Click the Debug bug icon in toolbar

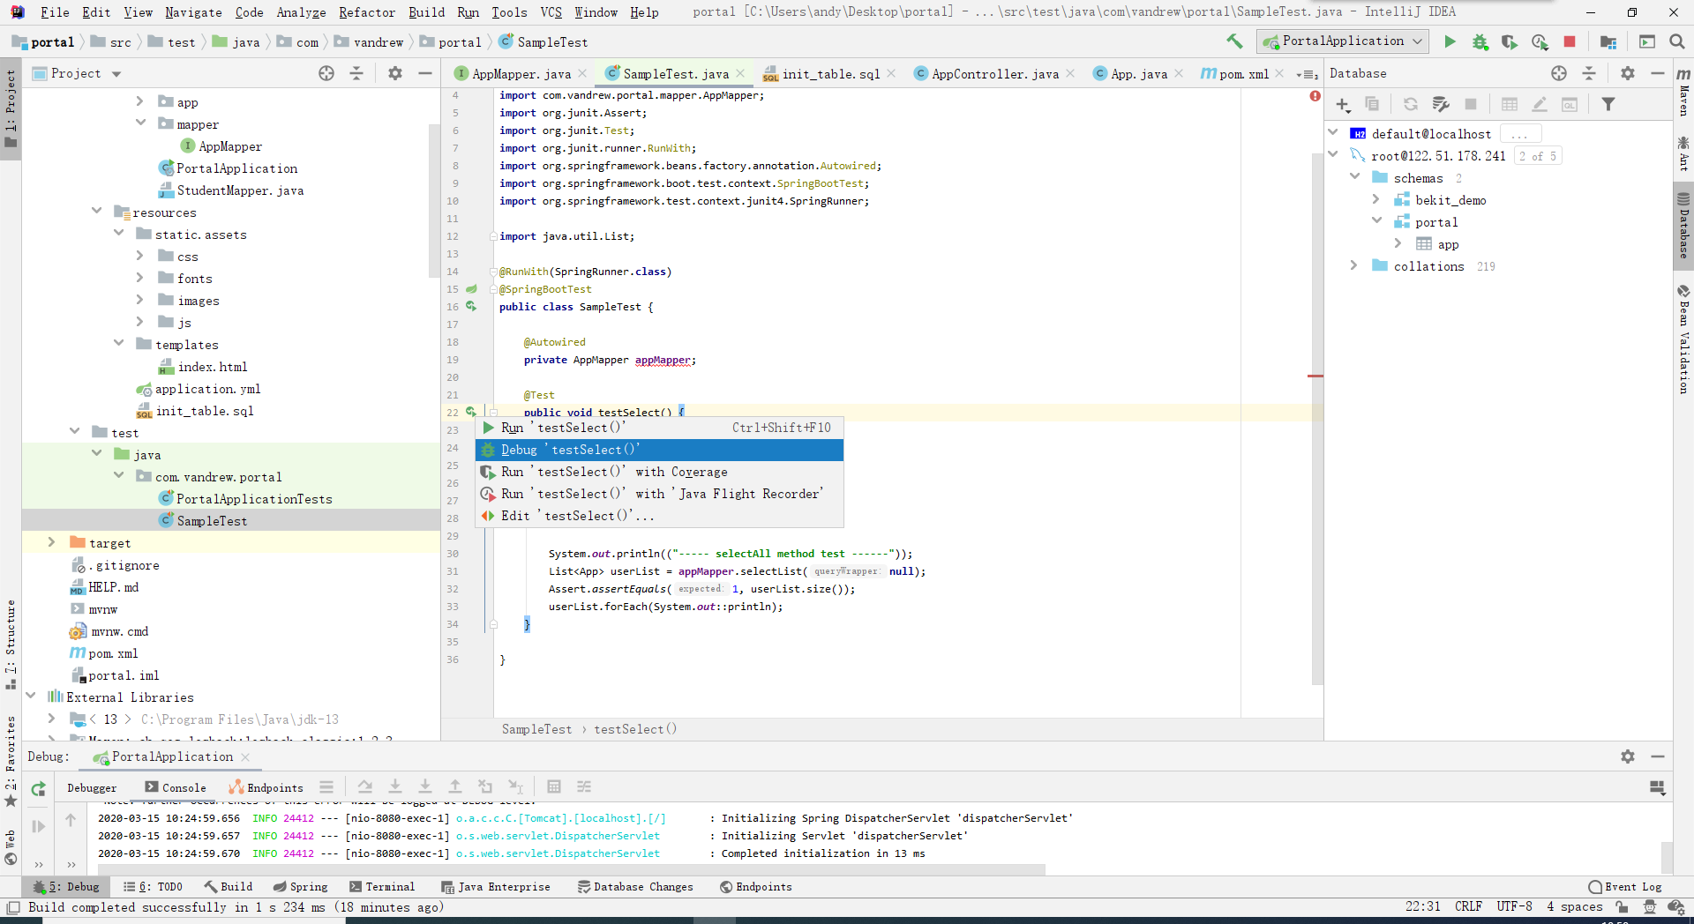point(1480,41)
